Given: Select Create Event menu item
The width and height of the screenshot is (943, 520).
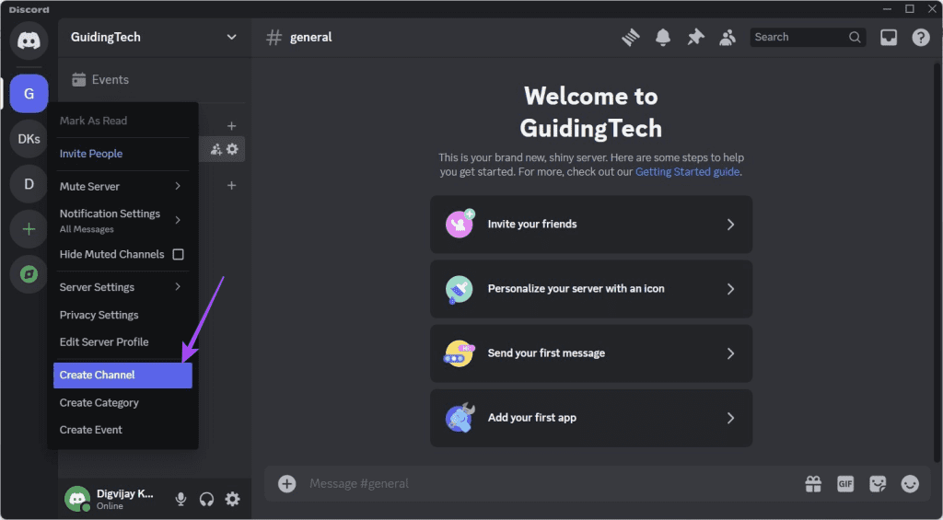Looking at the screenshot, I should 122,430.
